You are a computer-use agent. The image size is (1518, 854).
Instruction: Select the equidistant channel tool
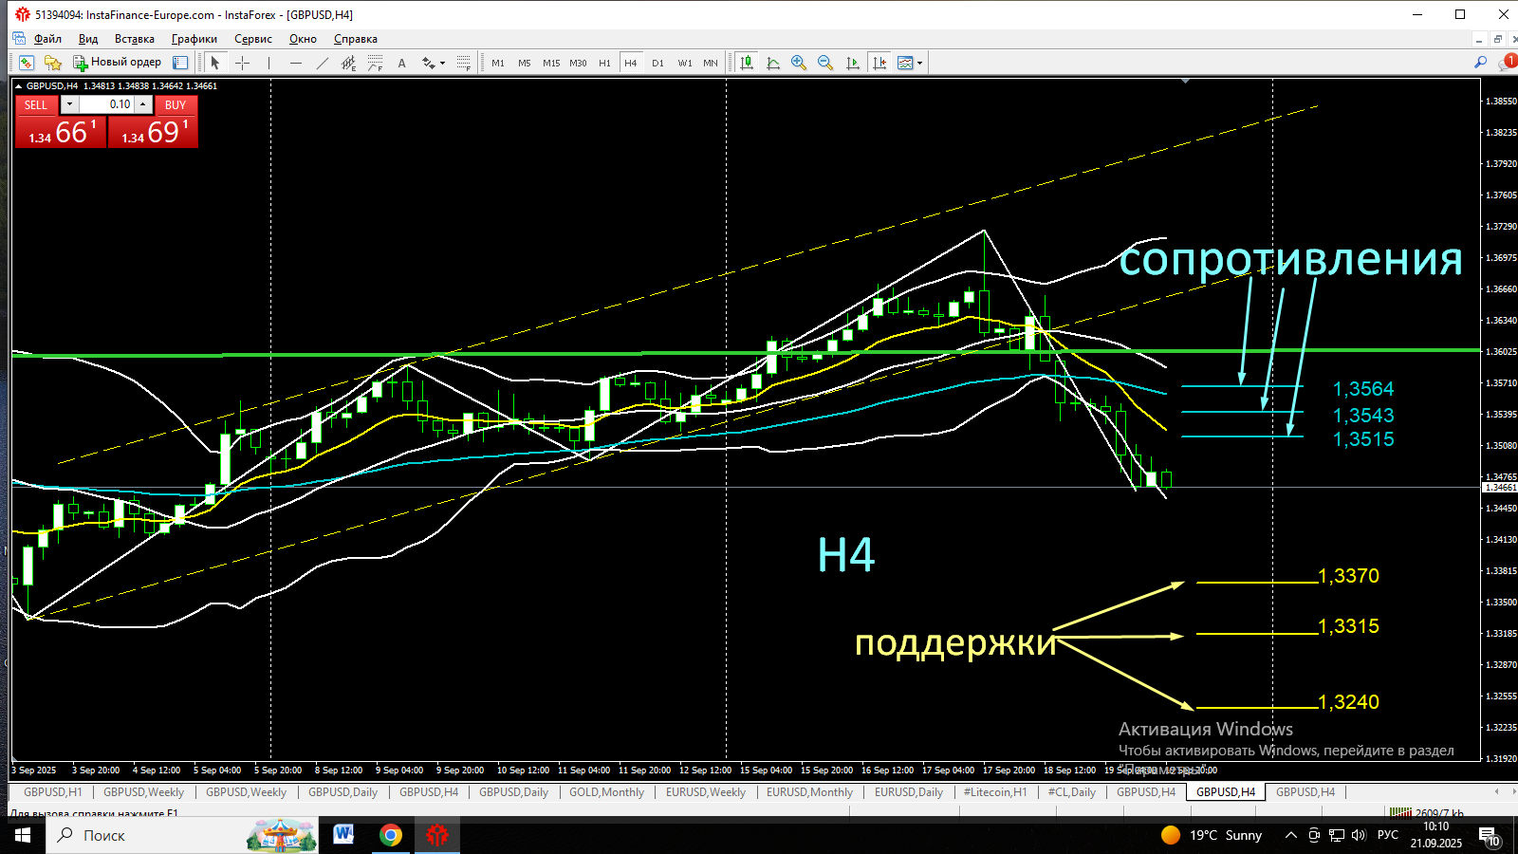pos(348,63)
